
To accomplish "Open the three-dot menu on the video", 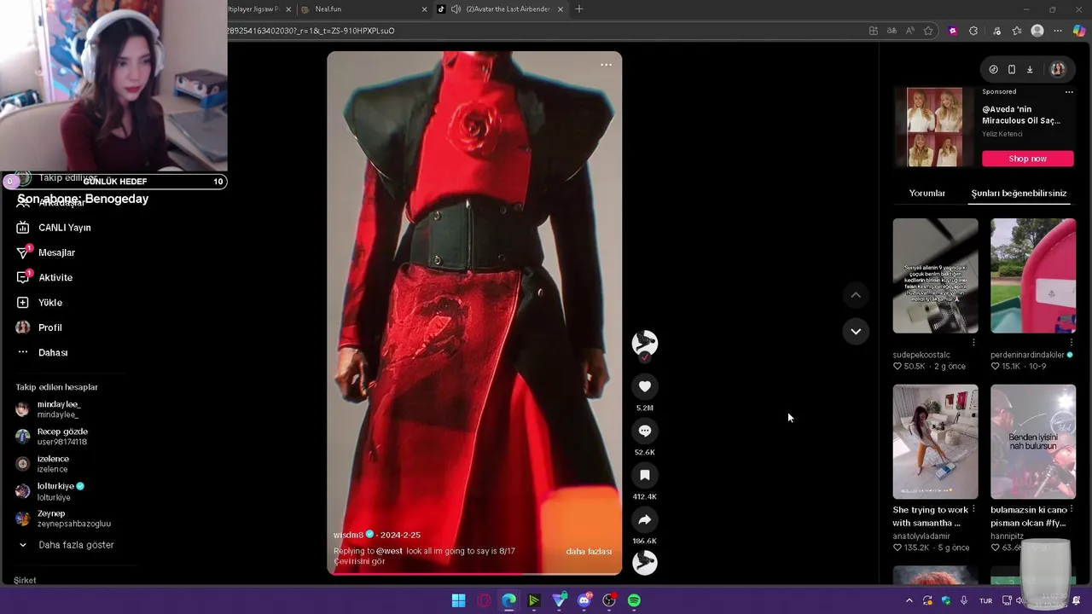I will tap(606, 65).
